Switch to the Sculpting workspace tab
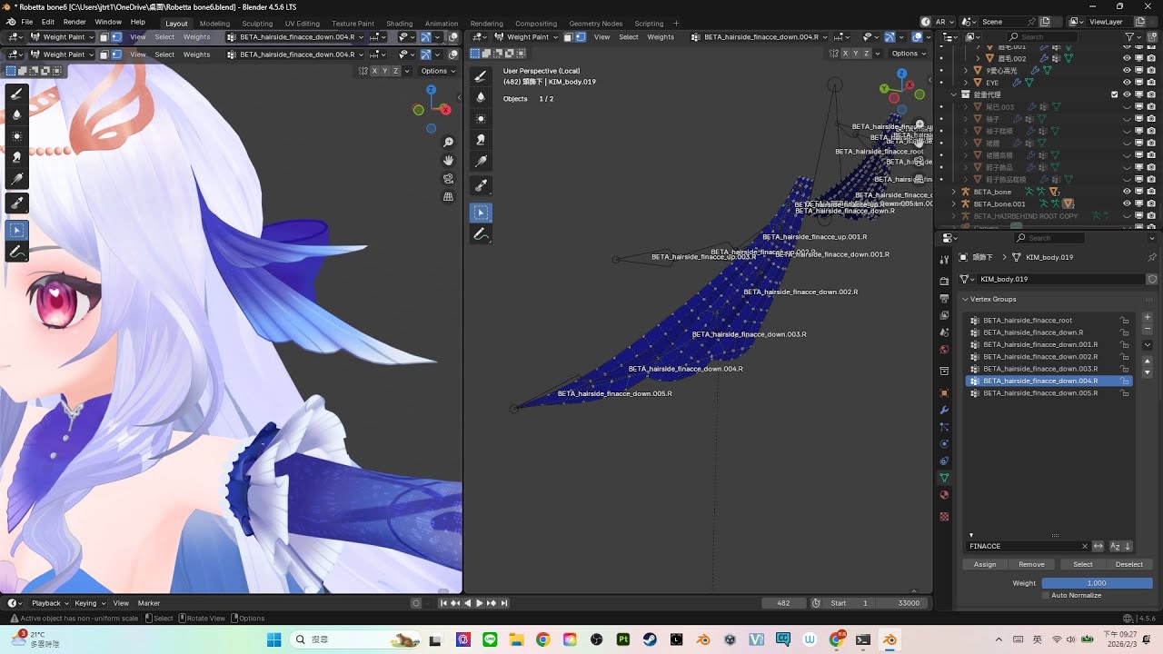 point(257,24)
